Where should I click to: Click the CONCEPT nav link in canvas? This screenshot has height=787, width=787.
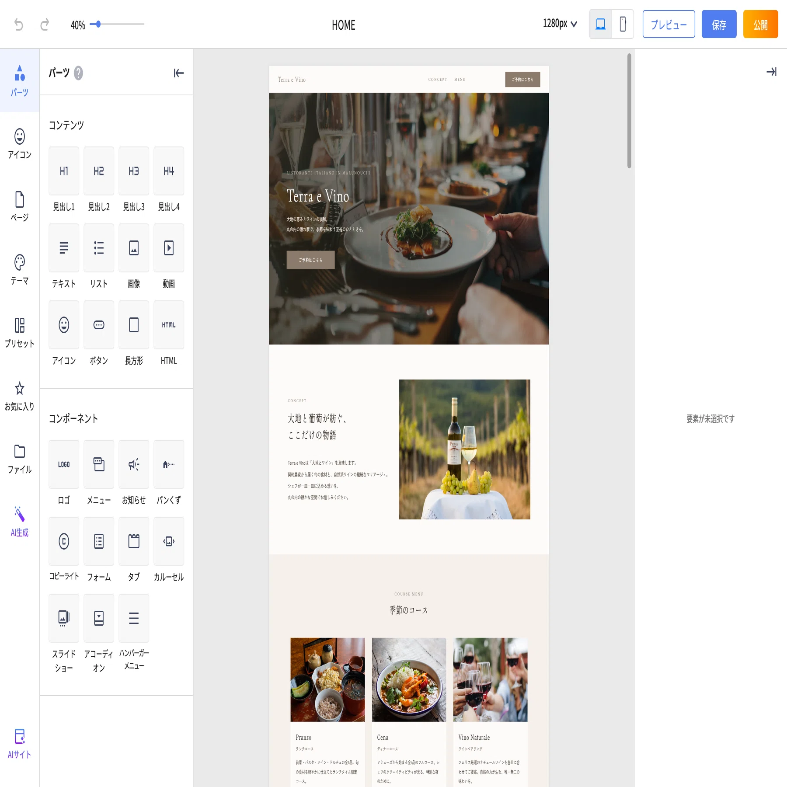tap(438, 80)
